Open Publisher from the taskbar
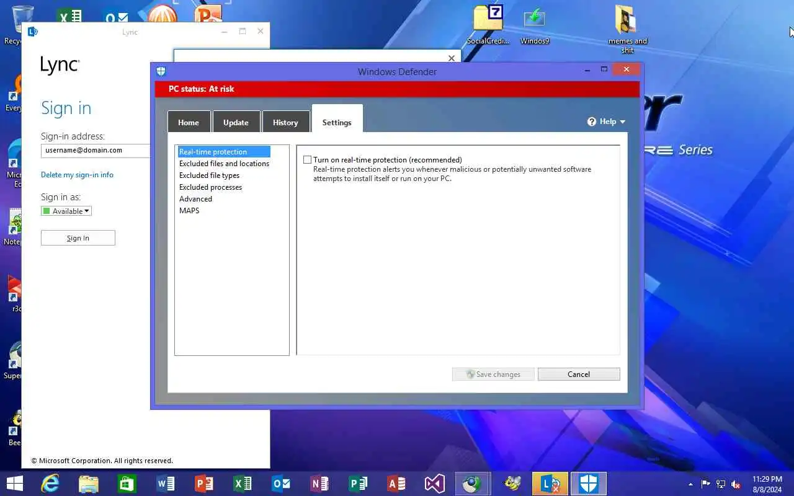The width and height of the screenshot is (794, 496). click(x=358, y=484)
